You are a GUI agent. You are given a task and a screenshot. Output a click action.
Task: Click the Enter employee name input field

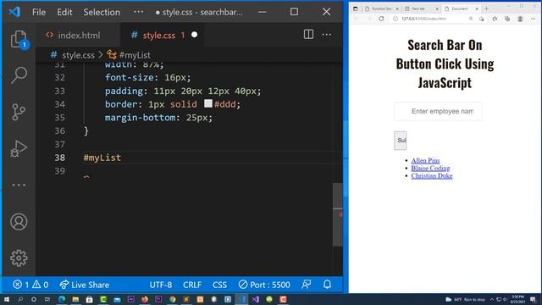[x=438, y=111]
